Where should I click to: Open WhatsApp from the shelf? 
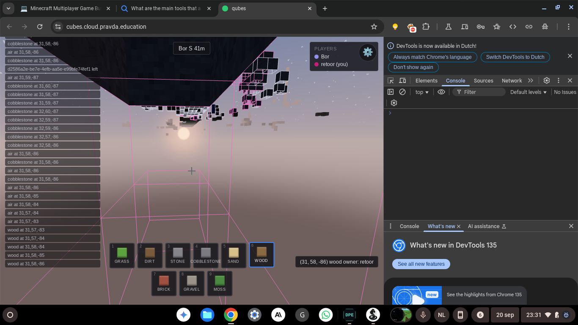click(326, 315)
